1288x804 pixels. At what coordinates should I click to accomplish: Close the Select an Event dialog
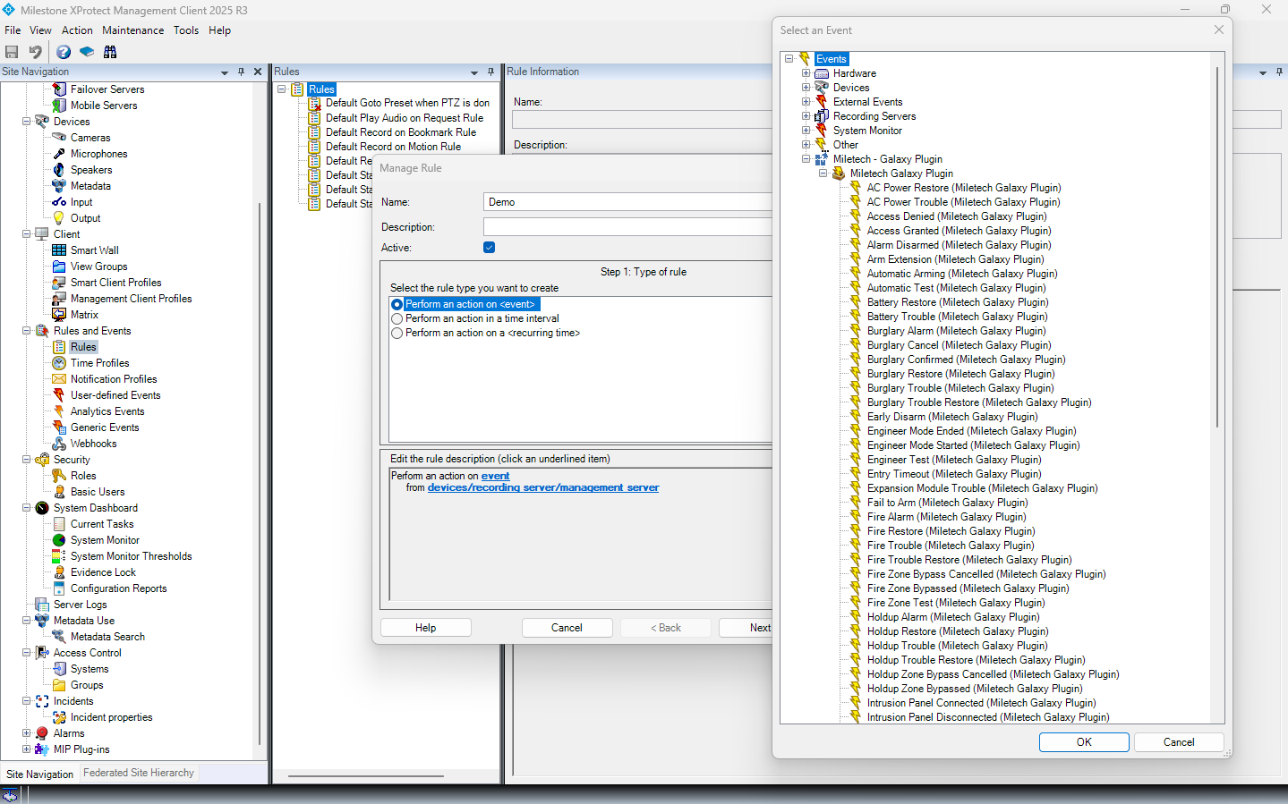pos(1218,30)
